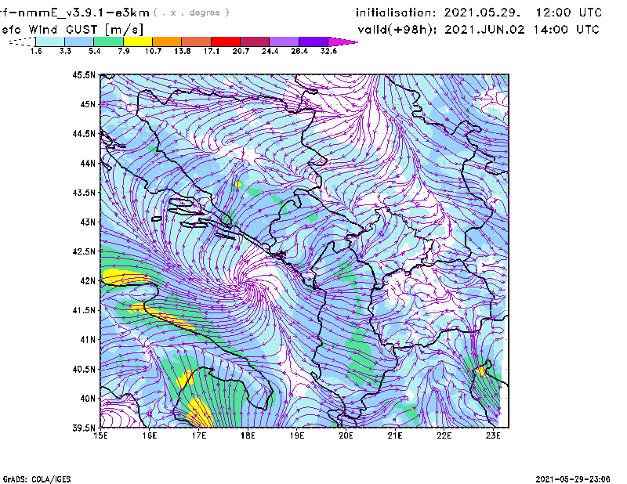Select the orange legend color swatch
The width and height of the screenshot is (627, 484).
(167, 42)
